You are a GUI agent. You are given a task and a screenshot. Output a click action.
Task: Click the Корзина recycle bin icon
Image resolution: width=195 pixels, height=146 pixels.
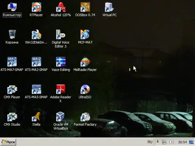click(12, 35)
